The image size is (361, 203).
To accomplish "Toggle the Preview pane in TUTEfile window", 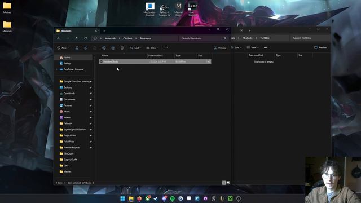I will 320,47.
